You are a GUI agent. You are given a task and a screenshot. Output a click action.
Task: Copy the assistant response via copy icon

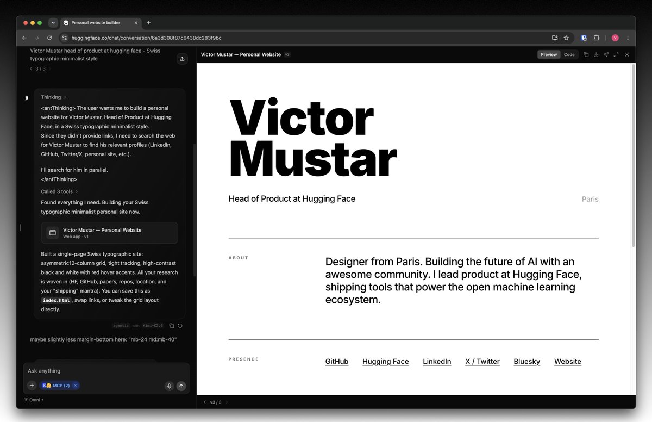pos(171,326)
